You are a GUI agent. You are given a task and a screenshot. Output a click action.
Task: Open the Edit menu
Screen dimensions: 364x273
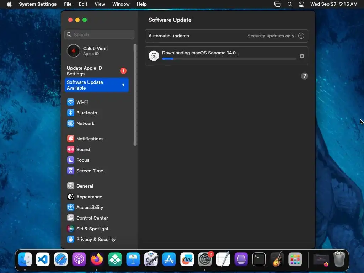83,4
